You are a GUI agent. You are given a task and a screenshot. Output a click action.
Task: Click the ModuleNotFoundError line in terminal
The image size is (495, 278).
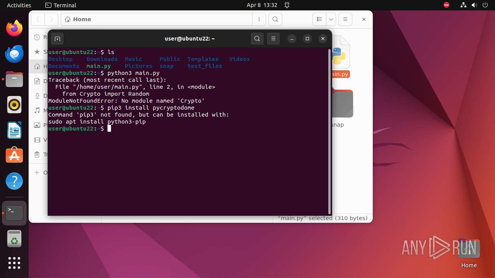click(x=126, y=101)
